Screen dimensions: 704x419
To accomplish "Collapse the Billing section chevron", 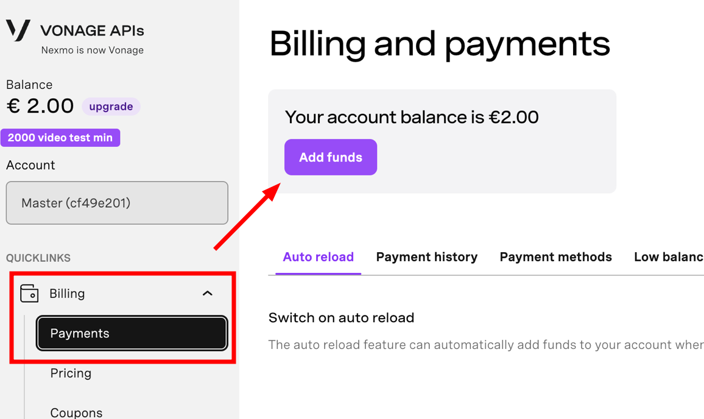I will click(x=208, y=294).
